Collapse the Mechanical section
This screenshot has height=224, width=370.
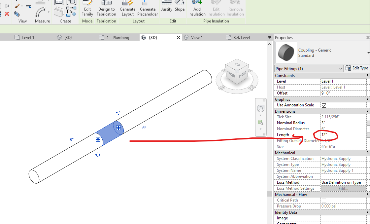(367, 153)
